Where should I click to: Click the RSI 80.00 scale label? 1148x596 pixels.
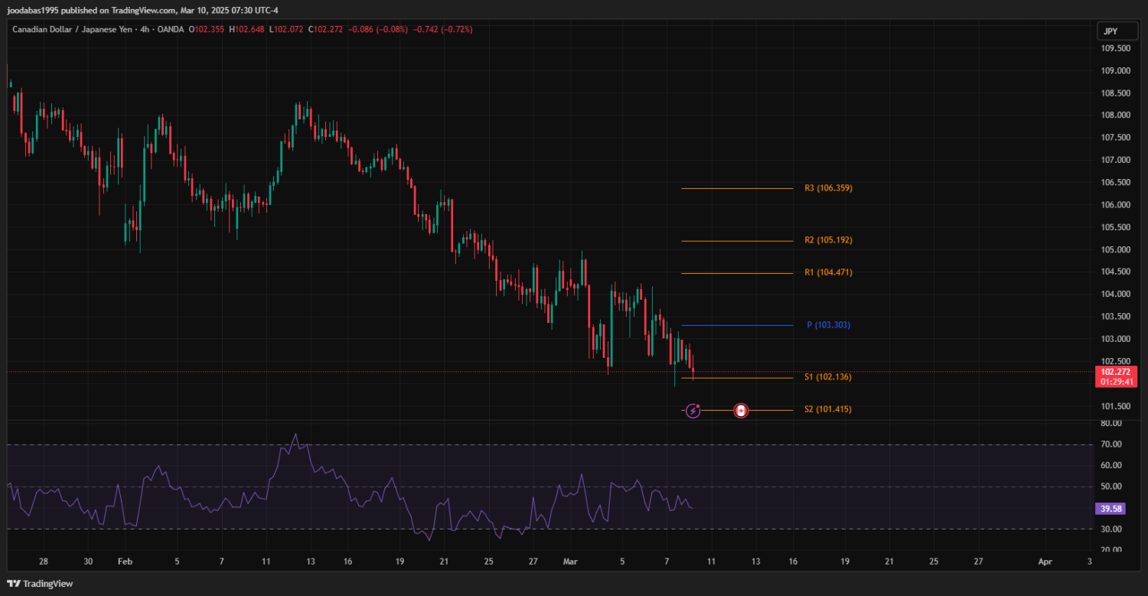coord(1110,423)
